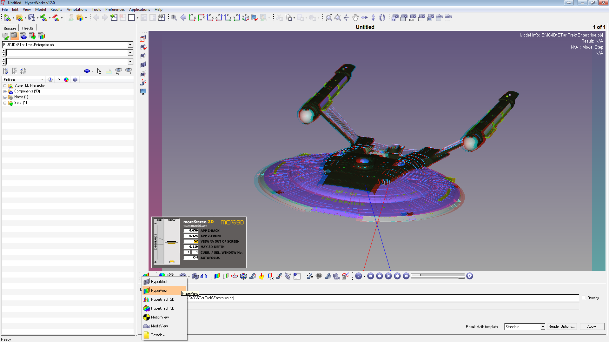This screenshot has height=342, width=609.
Task: Activate the Pan hand tool
Action: (x=355, y=18)
